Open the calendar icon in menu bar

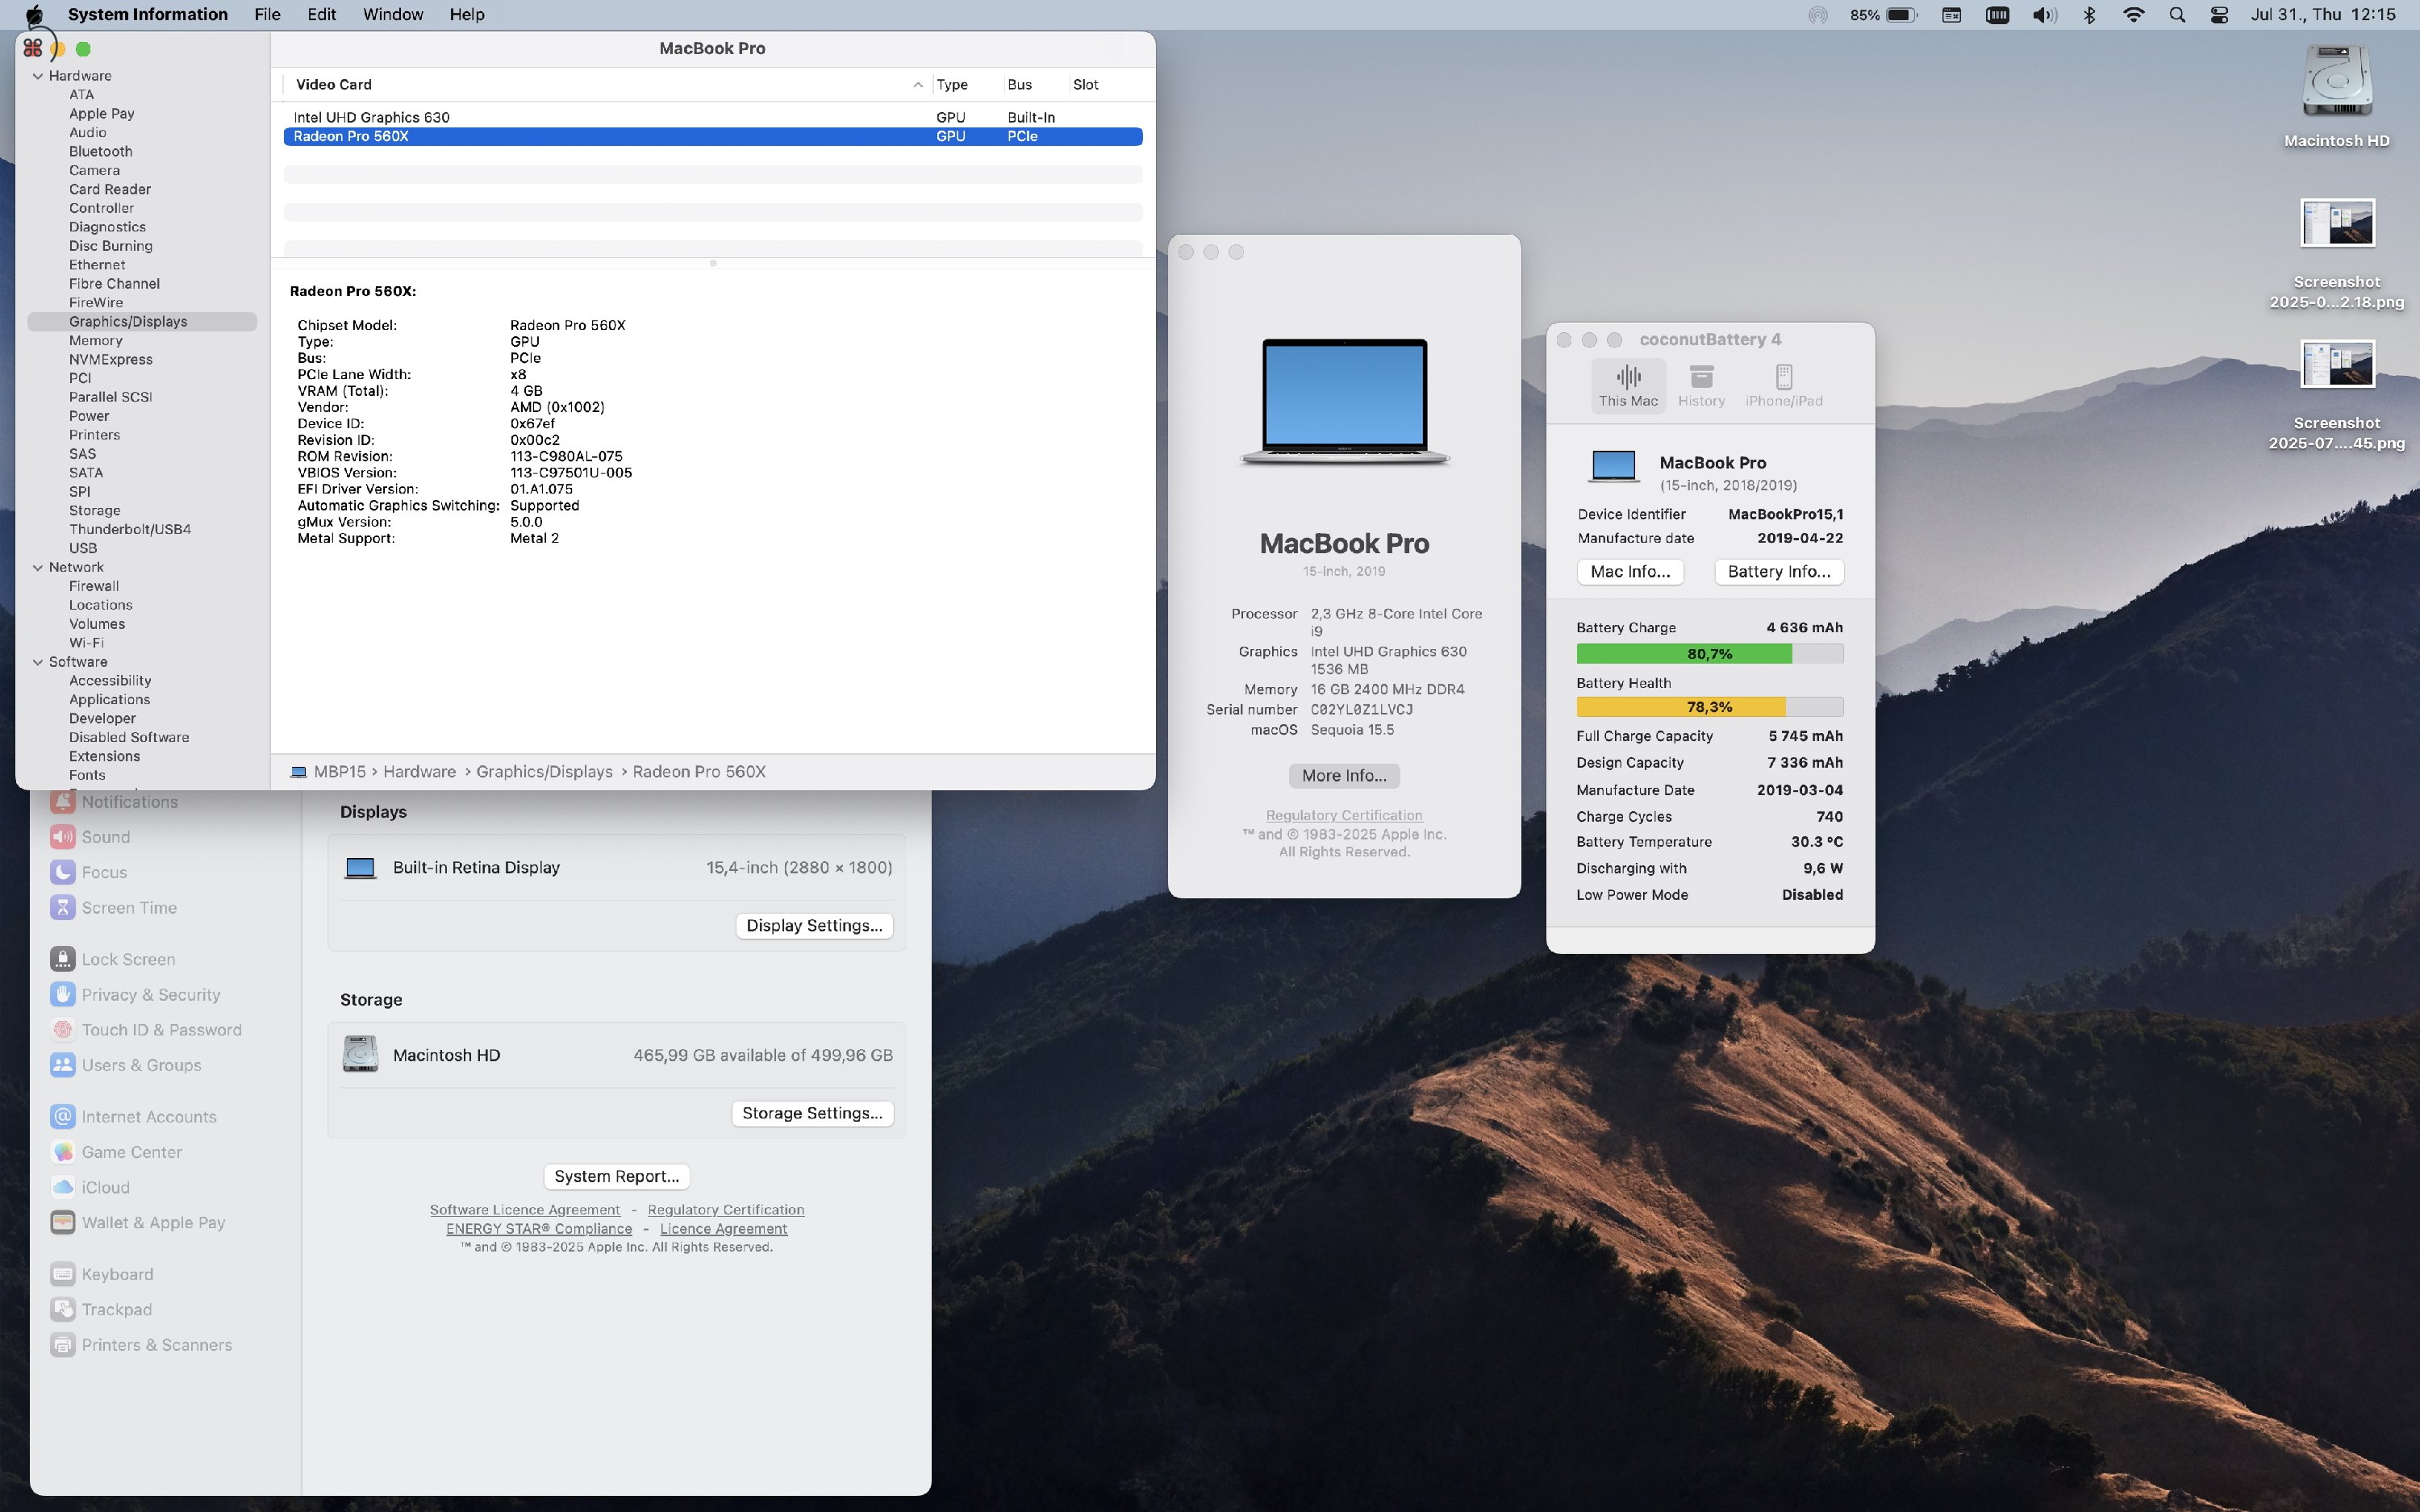tap(1951, 15)
